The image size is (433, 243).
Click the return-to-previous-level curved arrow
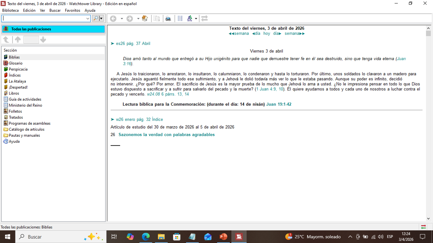(6, 40)
